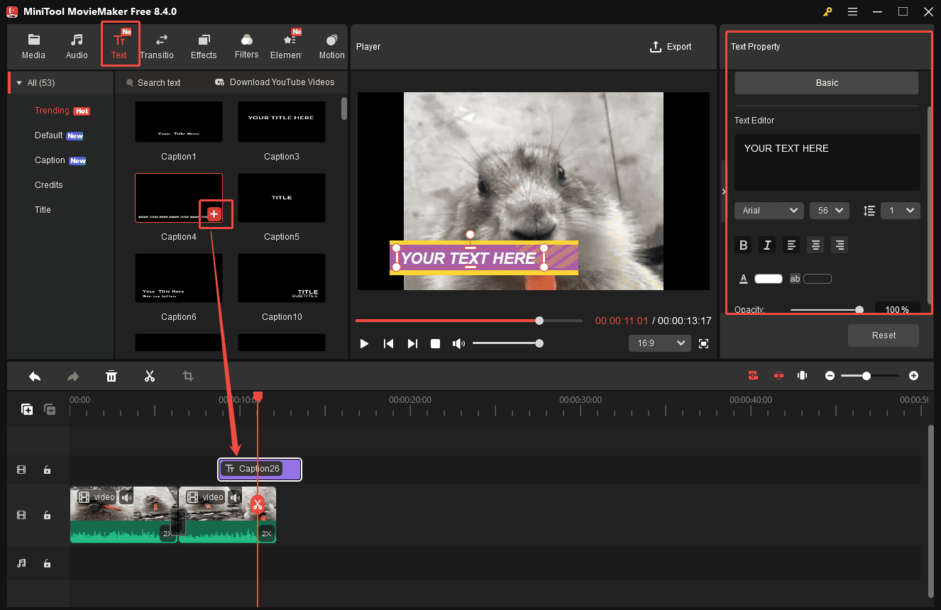Image resolution: width=941 pixels, height=610 pixels.
Task: Undo the last edit
Action: pyautogui.click(x=35, y=375)
